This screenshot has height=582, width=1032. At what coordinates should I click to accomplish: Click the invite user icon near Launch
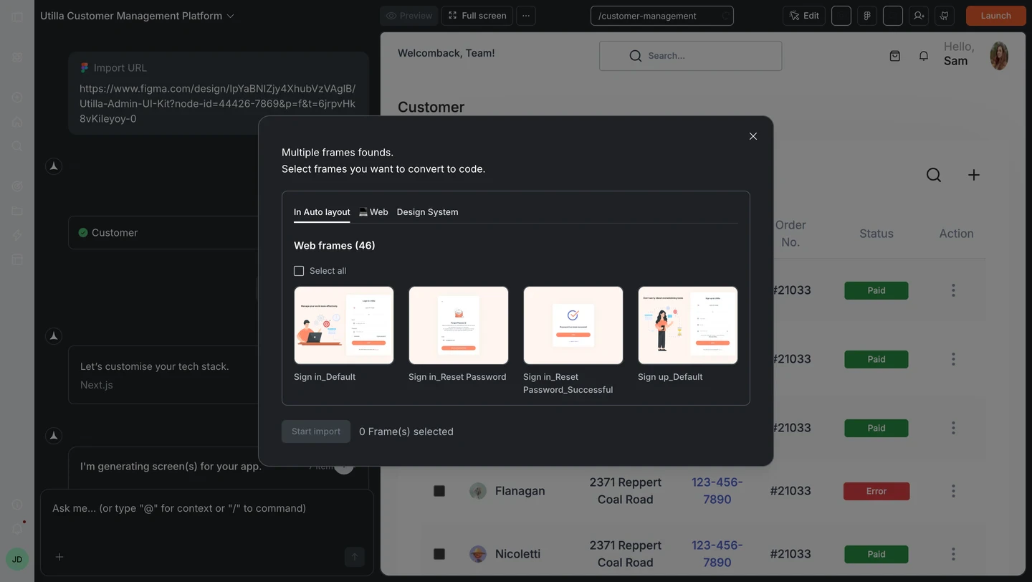tap(919, 15)
